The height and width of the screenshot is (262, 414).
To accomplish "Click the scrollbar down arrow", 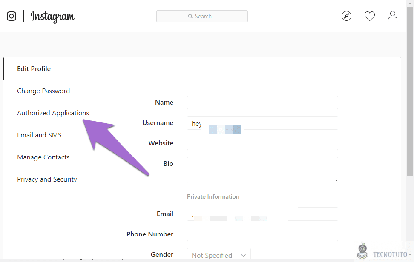I will tap(410, 255).
